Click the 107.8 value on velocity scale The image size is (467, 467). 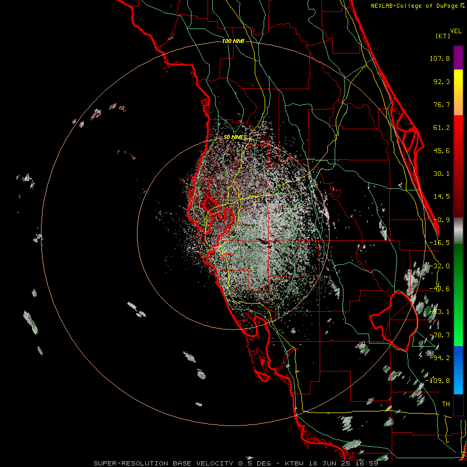click(x=439, y=58)
